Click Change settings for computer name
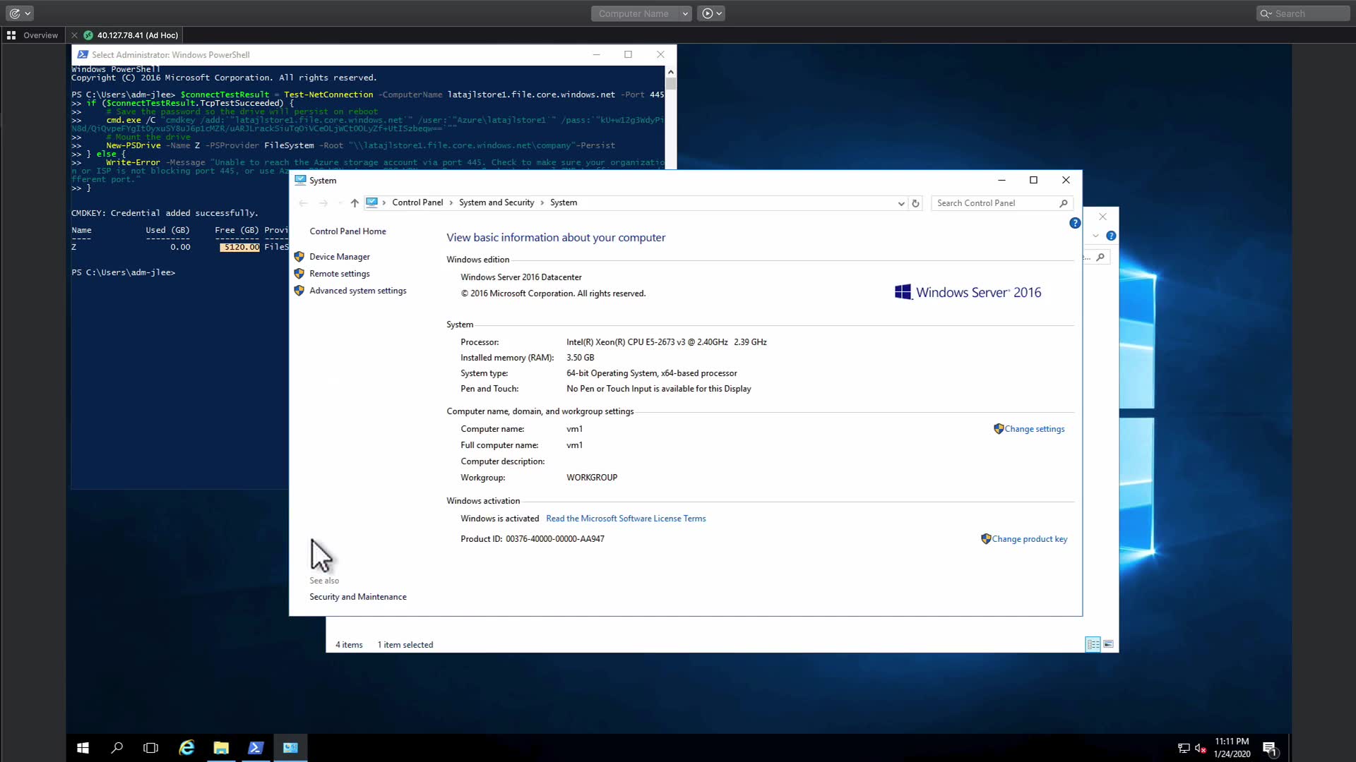 point(1034,429)
